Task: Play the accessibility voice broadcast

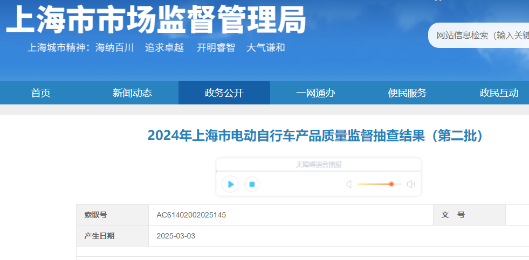Action: pyautogui.click(x=230, y=184)
